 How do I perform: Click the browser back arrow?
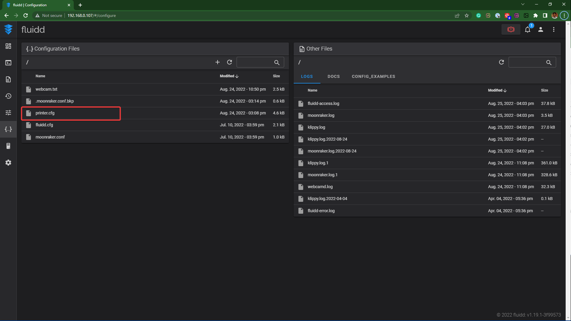tap(7, 15)
